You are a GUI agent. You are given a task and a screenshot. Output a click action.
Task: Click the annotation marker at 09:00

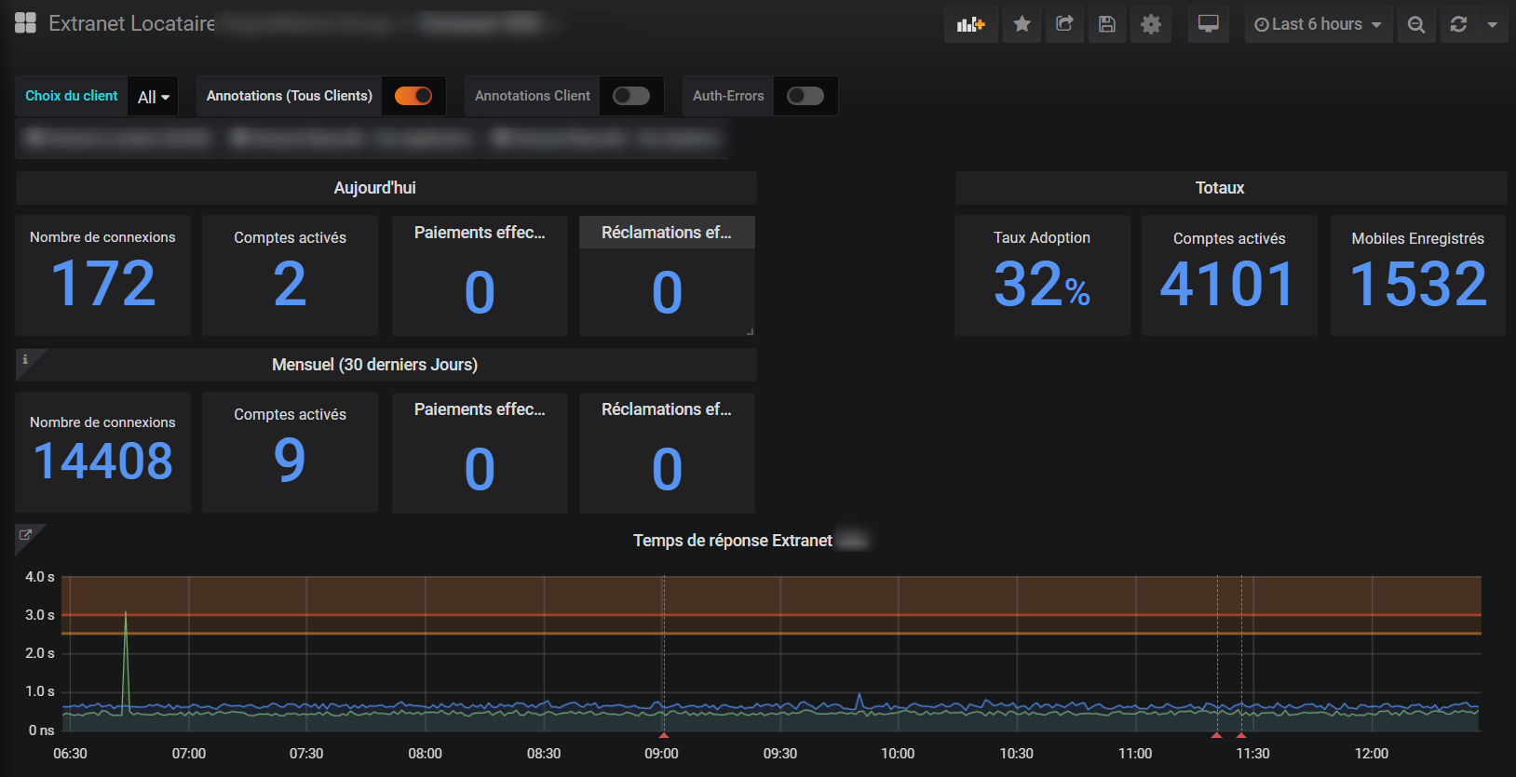click(x=663, y=735)
